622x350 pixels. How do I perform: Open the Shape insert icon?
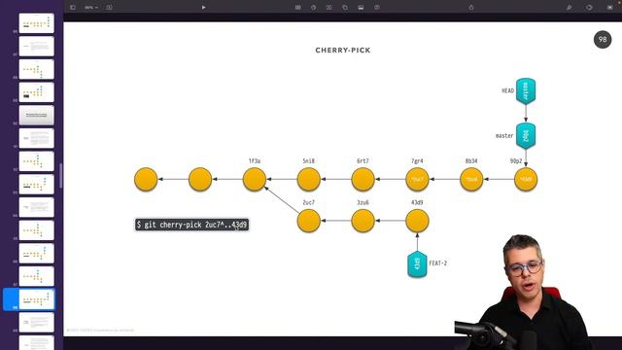[x=345, y=7]
